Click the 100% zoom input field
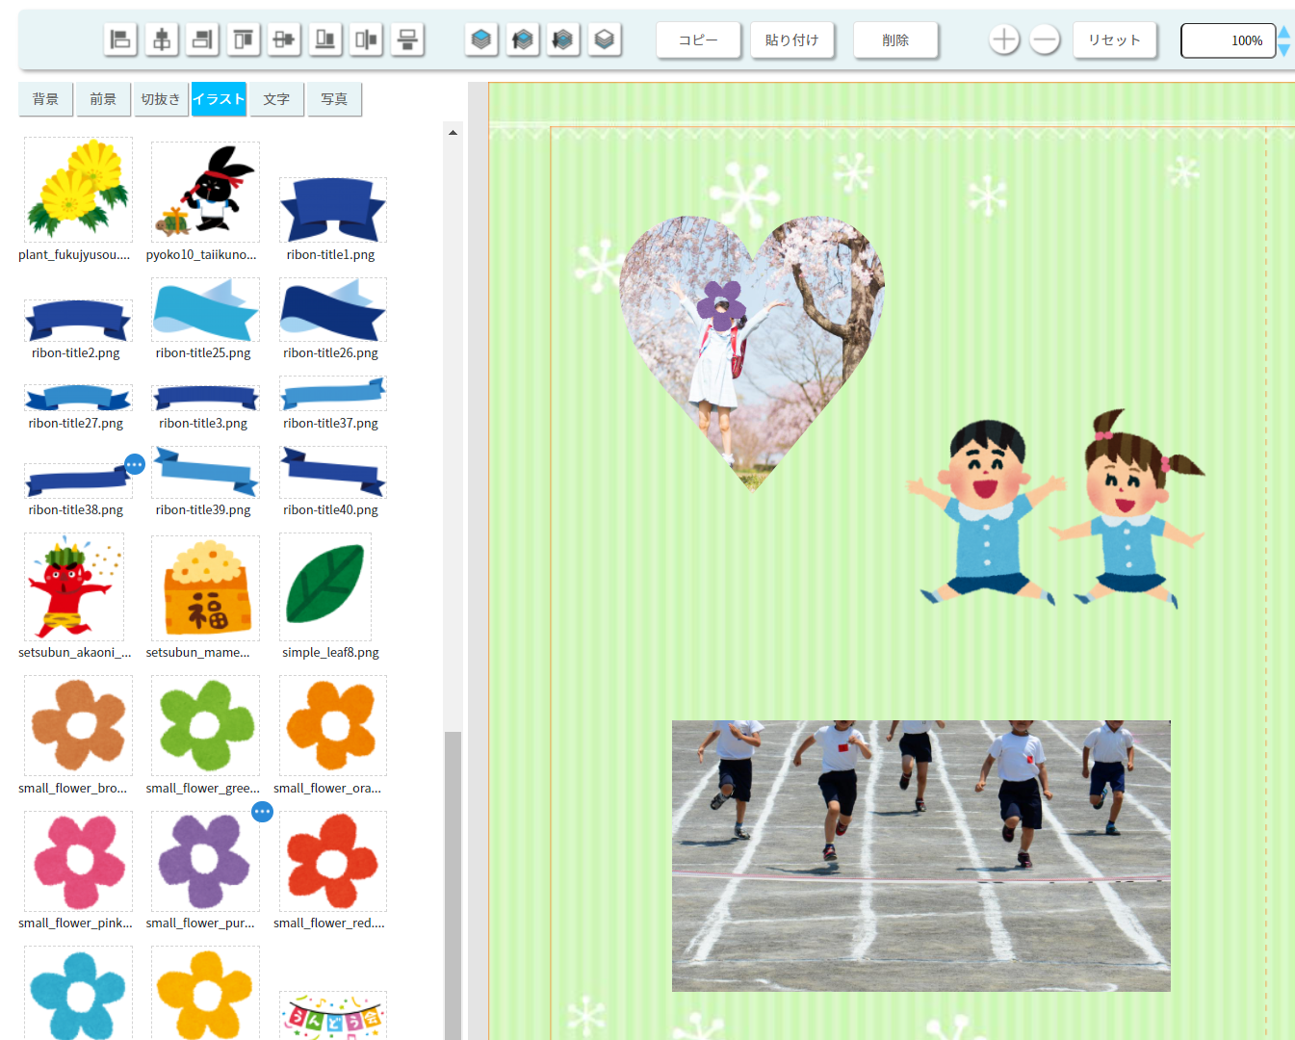Image resolution: width=1295 pixels, height=1040 pixels. (x=1228, y=40)
